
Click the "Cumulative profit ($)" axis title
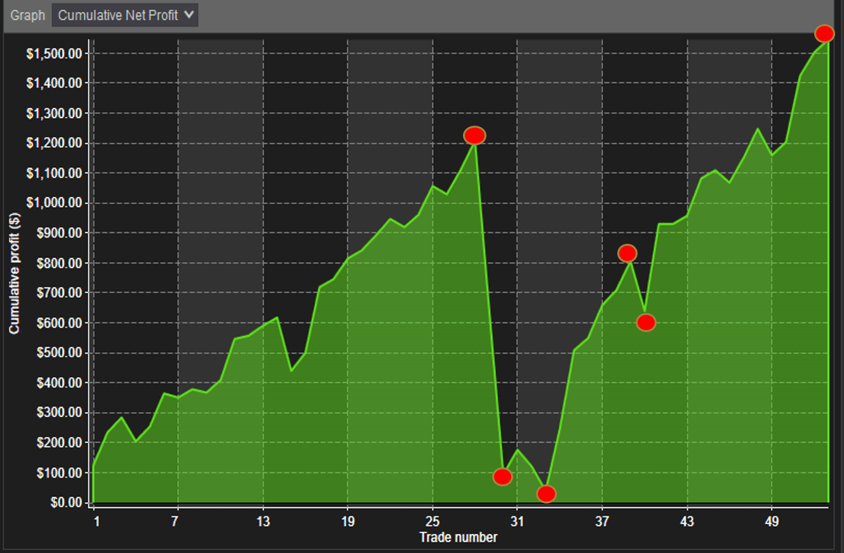(x=14, y=274)
